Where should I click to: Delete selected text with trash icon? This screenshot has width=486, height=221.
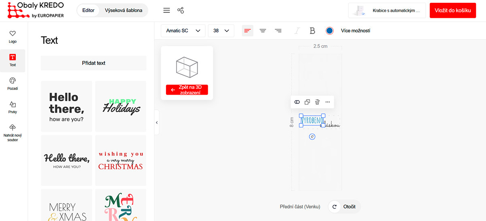[318, 102]
